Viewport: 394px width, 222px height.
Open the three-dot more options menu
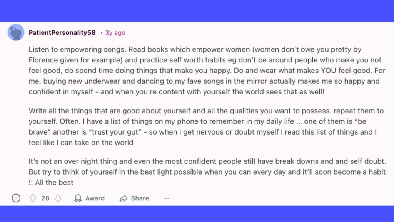167,198
